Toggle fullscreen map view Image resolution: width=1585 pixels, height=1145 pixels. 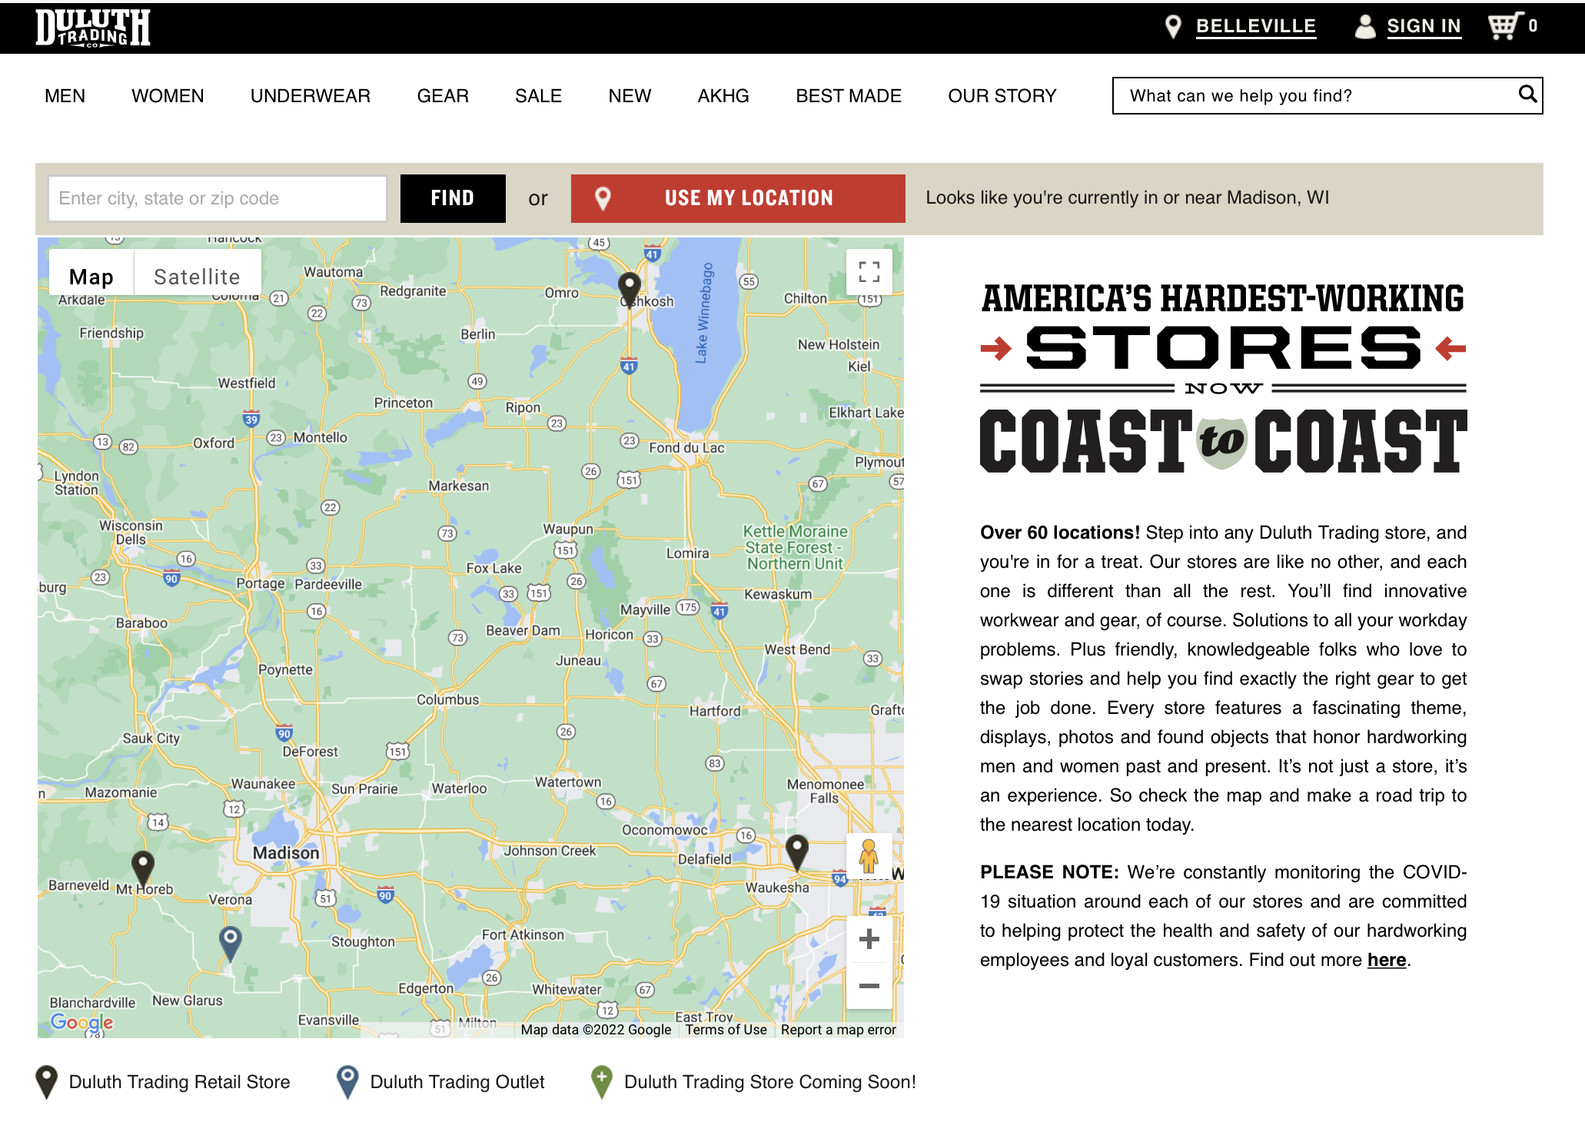(869, 272)
